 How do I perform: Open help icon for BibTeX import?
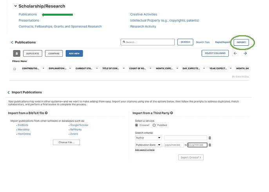pos(46,113)
